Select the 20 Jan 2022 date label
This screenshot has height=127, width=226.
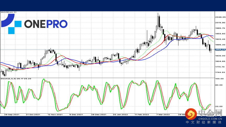click(120, 115)
